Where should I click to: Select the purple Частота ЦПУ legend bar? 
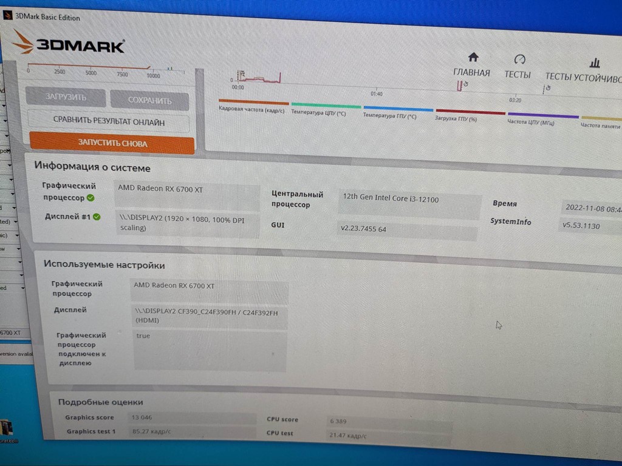point(543,115)
